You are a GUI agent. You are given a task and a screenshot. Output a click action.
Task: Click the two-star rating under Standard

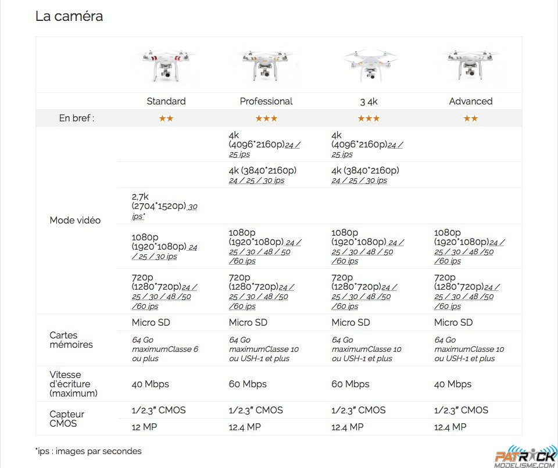[x=166, y=118]
